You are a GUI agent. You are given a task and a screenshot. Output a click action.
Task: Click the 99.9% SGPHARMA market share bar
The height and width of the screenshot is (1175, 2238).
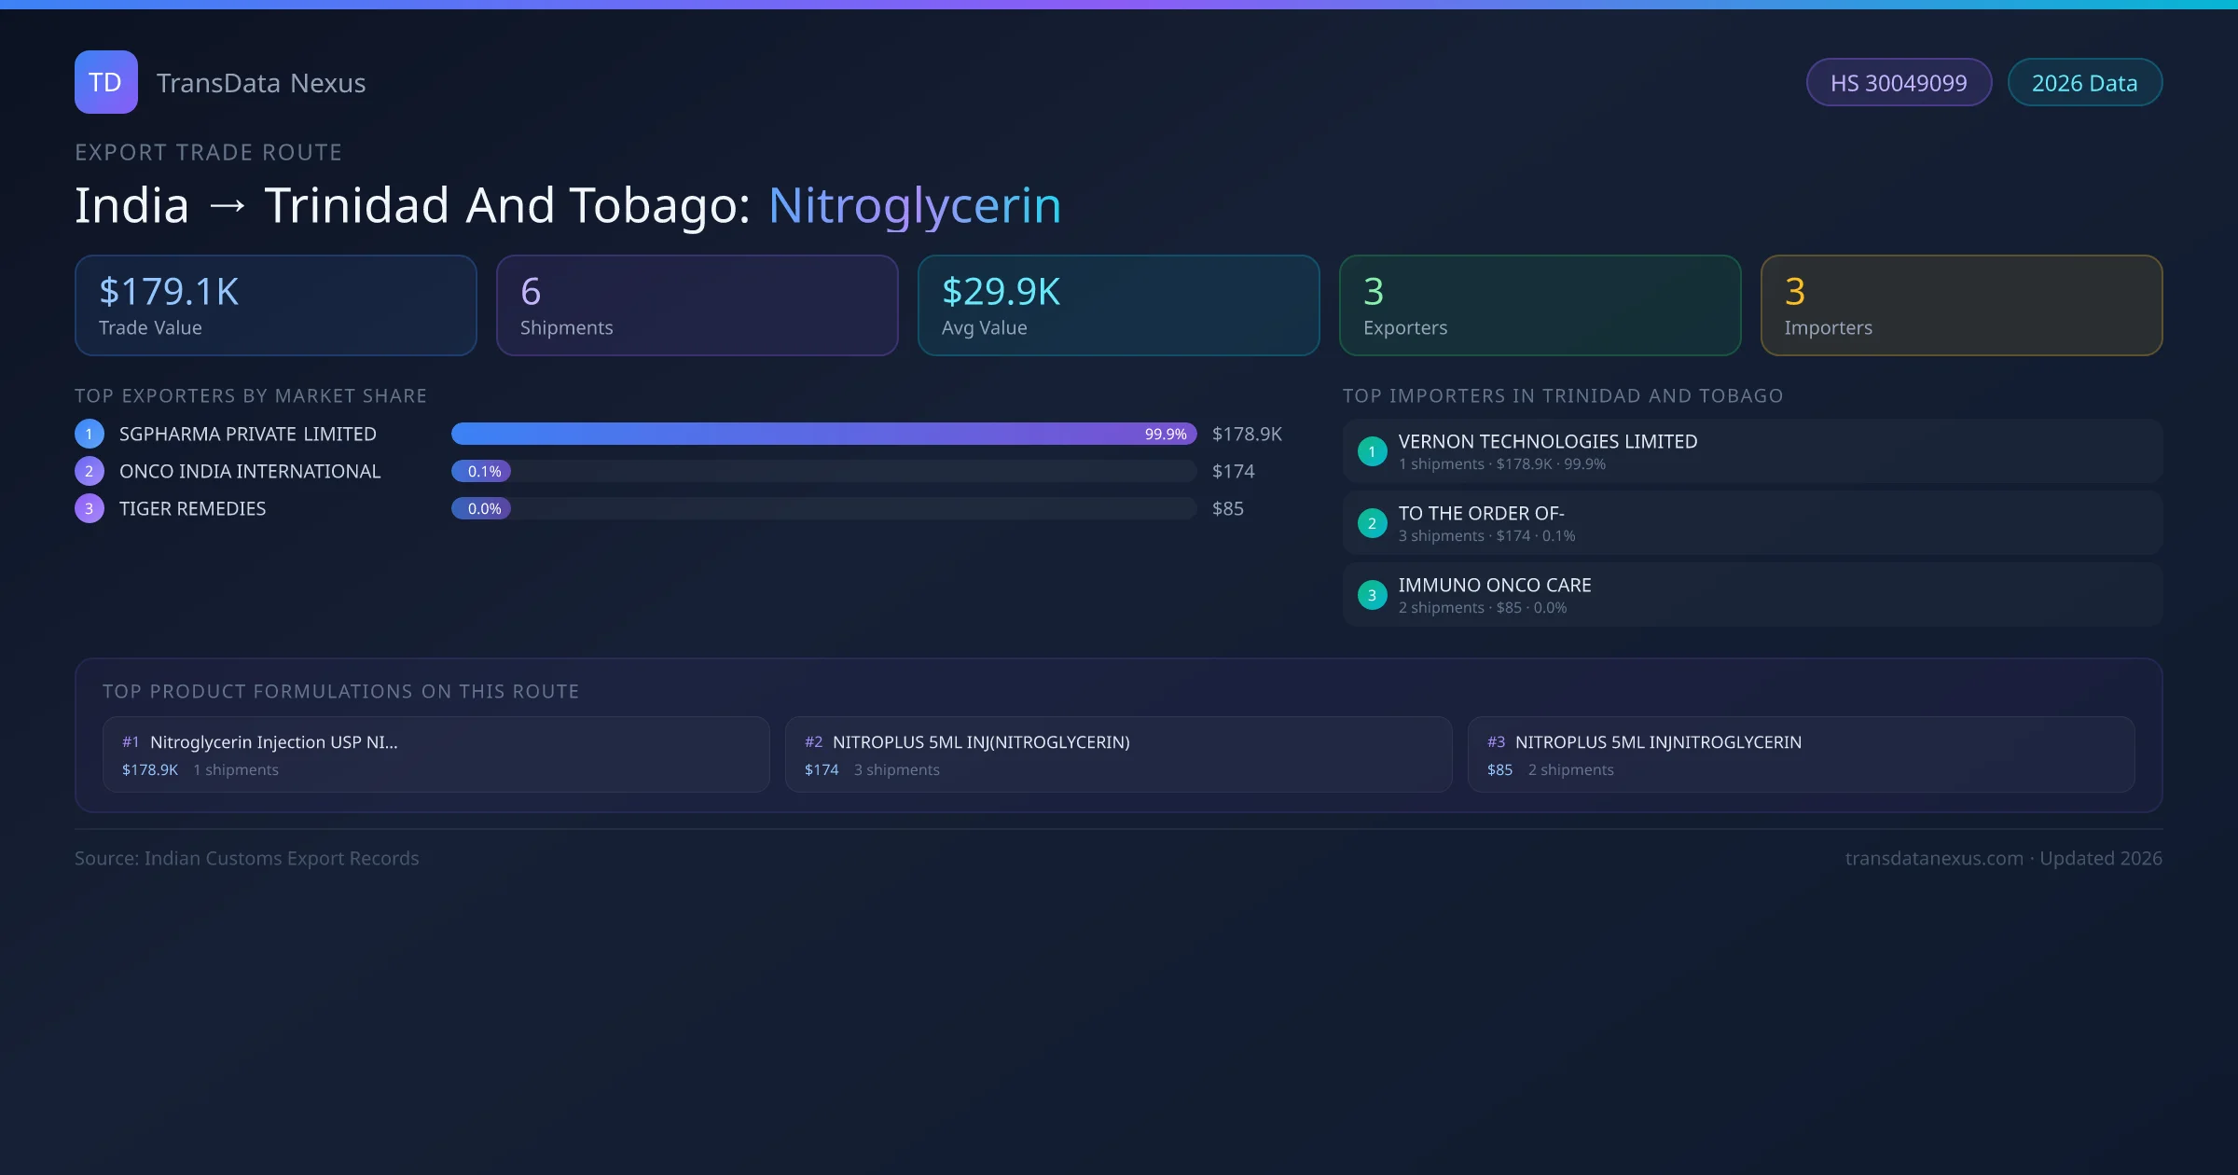click(823, 434)
